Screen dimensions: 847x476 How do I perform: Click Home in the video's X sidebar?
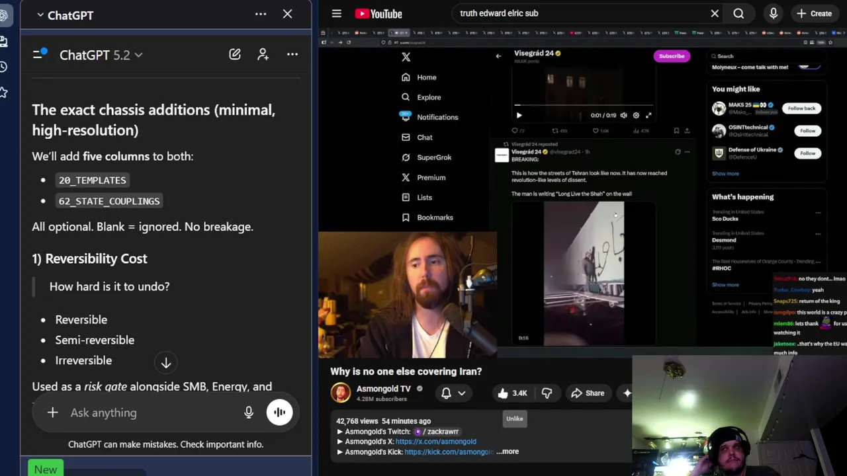(x=419, y=77)
